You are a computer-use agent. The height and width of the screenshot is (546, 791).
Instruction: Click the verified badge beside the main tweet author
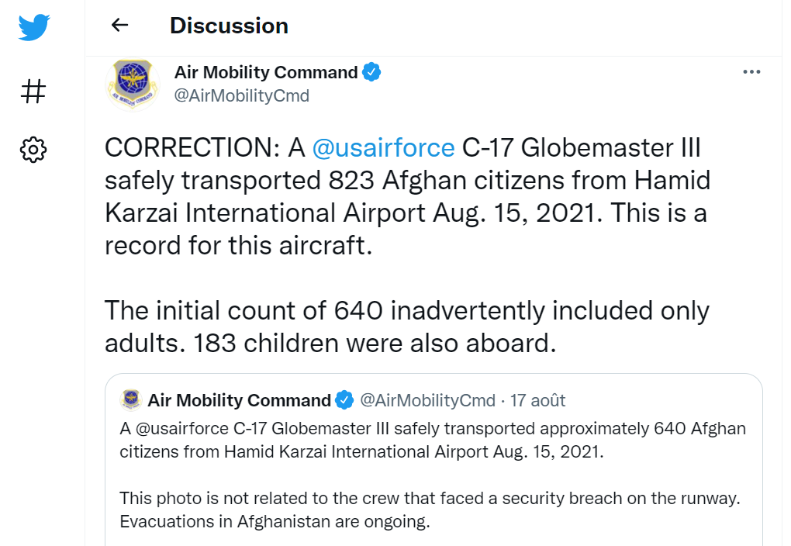tap(371, 72)
